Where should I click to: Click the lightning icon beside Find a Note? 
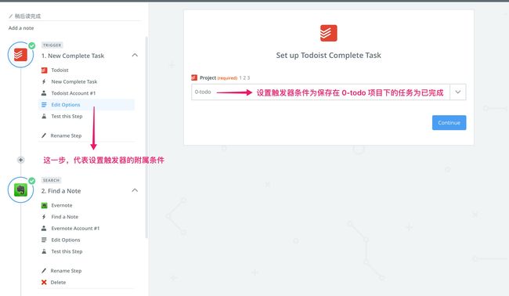click(x=44, y=217)
